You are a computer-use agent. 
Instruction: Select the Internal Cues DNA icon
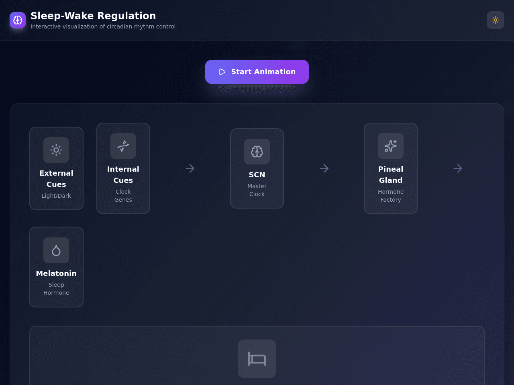point(123,146)
